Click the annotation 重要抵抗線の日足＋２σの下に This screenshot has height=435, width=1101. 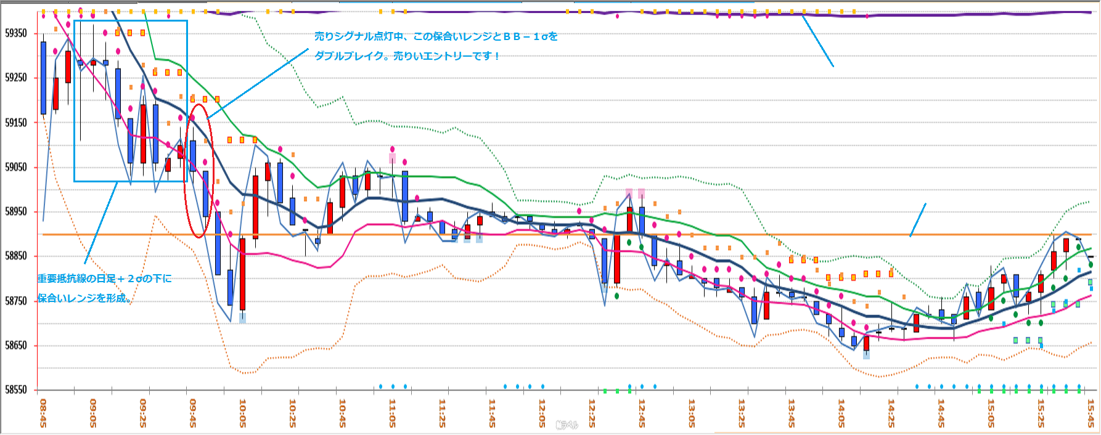coord(104,278)
